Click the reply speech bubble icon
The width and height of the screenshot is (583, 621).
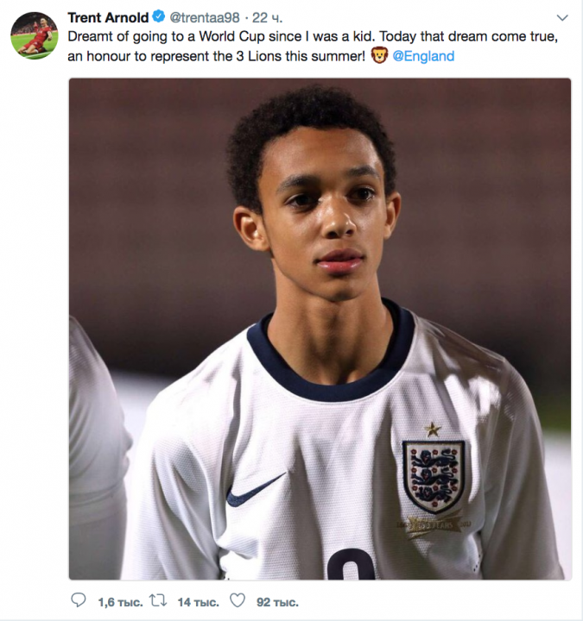pos(79,600)
